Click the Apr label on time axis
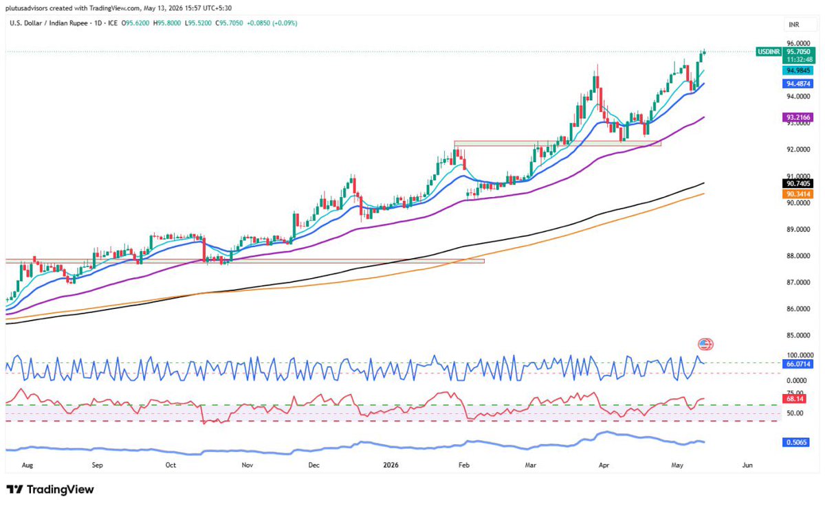This screenshot has width=825, height=506. tap(604, 465)
